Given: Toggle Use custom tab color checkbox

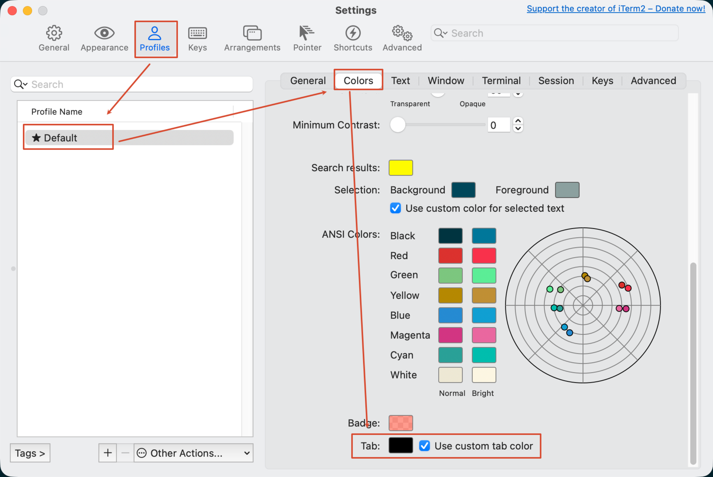Looking at the screenshot, I should tap(425, 446).
